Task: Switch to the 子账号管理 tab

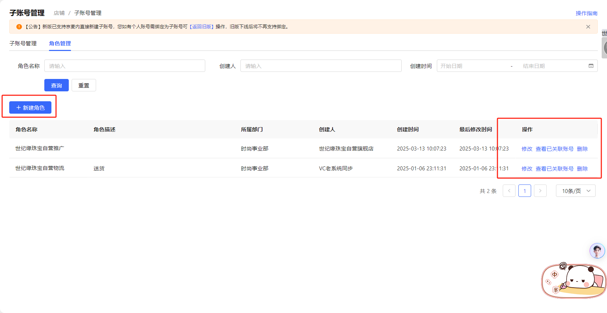Action: point(23,44)
